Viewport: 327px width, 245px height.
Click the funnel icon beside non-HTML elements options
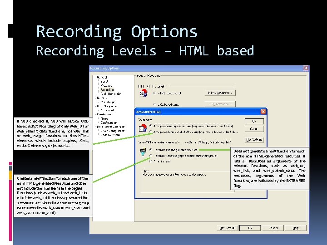coord(143,152)
